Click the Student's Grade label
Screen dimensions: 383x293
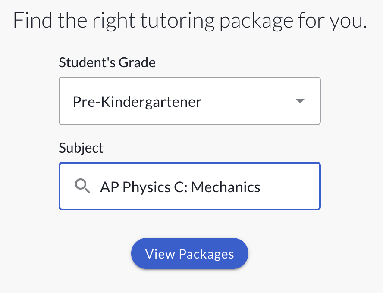coord(107,62)
